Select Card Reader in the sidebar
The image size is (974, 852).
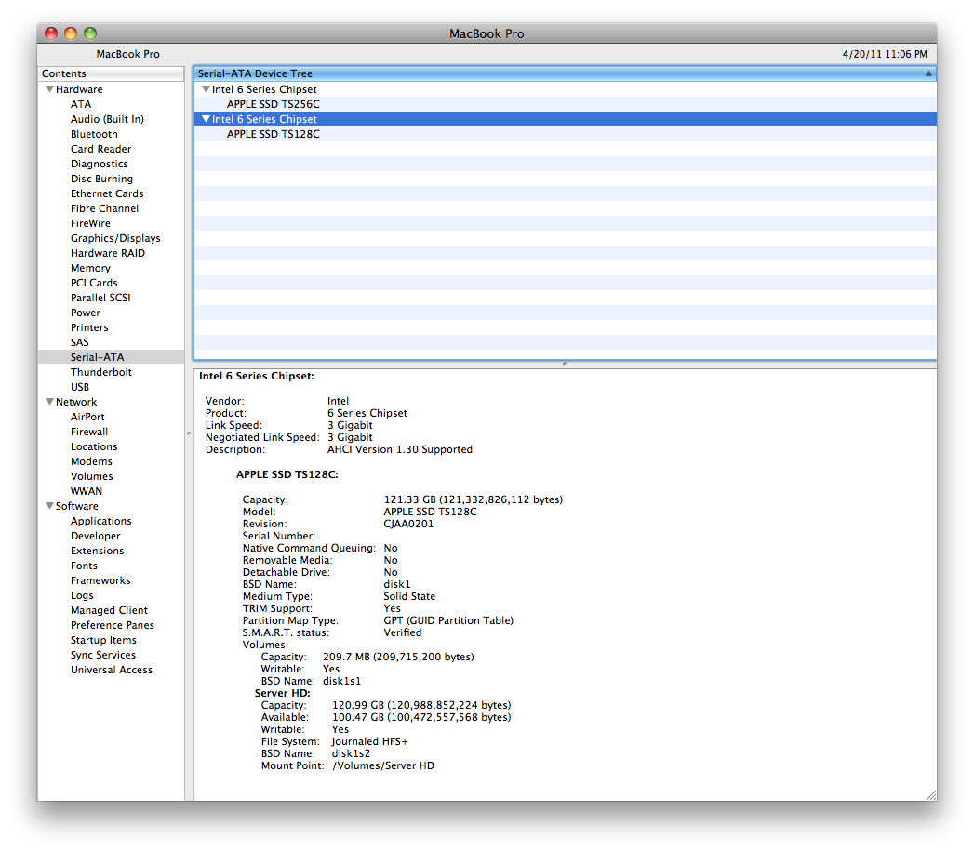tap(100, 149)
